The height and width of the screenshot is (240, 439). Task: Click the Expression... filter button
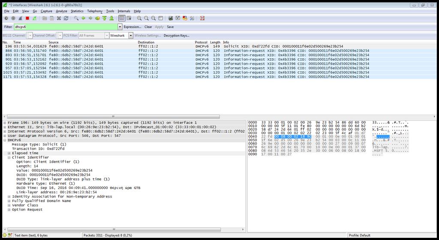tap(132, 27)
